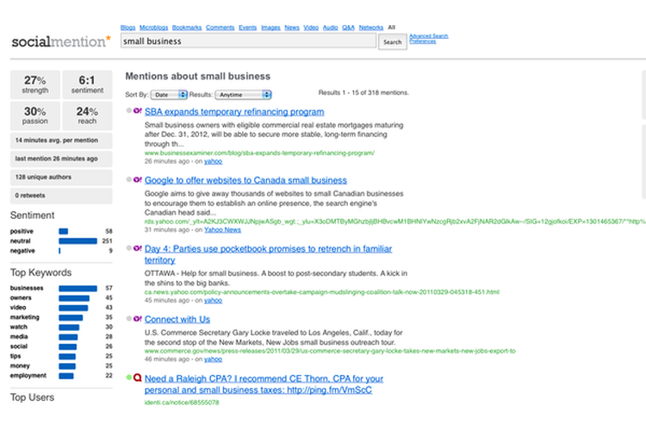Click identi.ca icon beside Raleigh CPA result
Screen dimensions: 646x431
click(x=138, y=378)
